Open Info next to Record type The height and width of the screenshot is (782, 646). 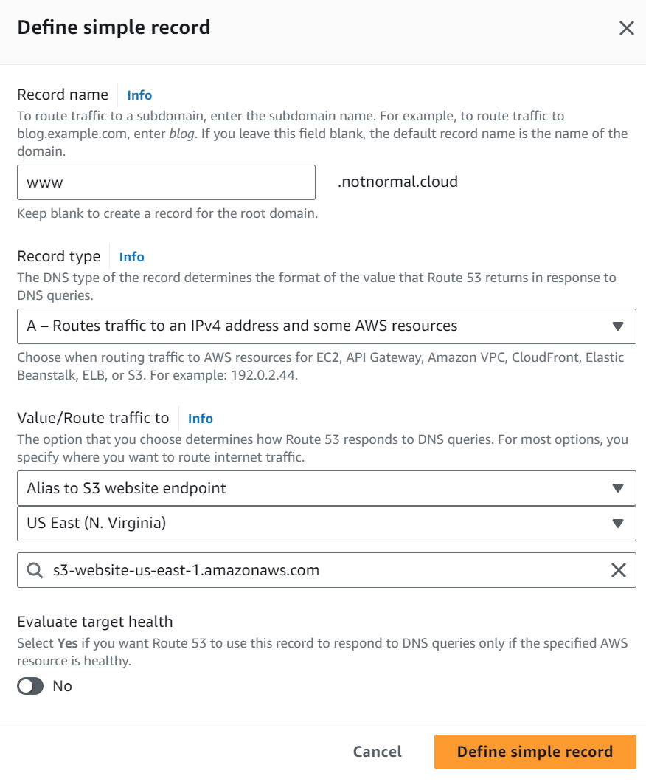tap(131, 257)
